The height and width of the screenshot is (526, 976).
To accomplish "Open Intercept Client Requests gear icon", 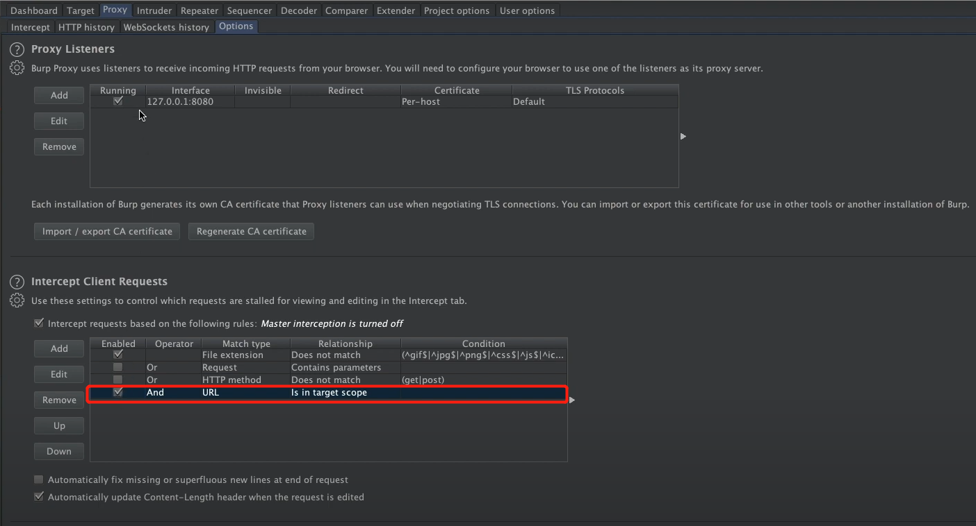I will pos(17,300).
